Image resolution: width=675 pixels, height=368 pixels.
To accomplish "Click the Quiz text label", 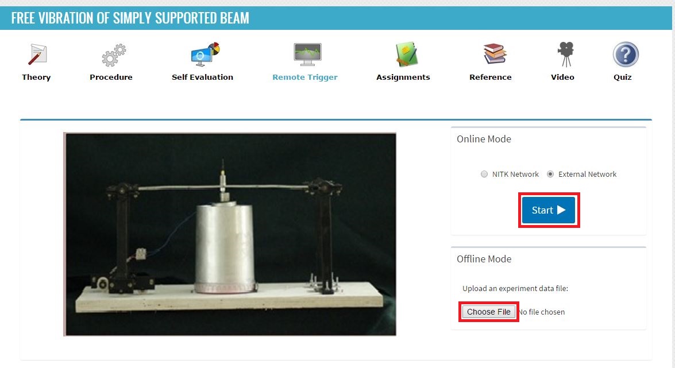I will point(623,77).
